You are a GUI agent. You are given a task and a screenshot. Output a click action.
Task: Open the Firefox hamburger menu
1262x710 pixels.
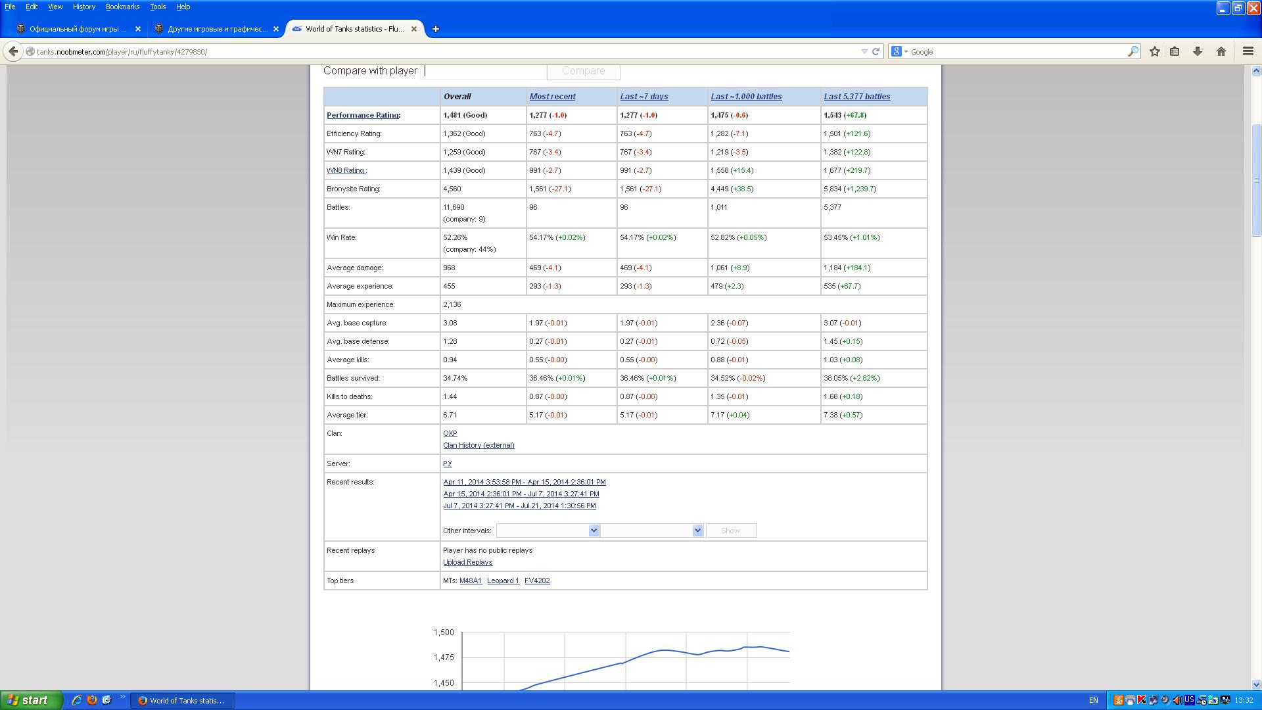click(1248, 51)
